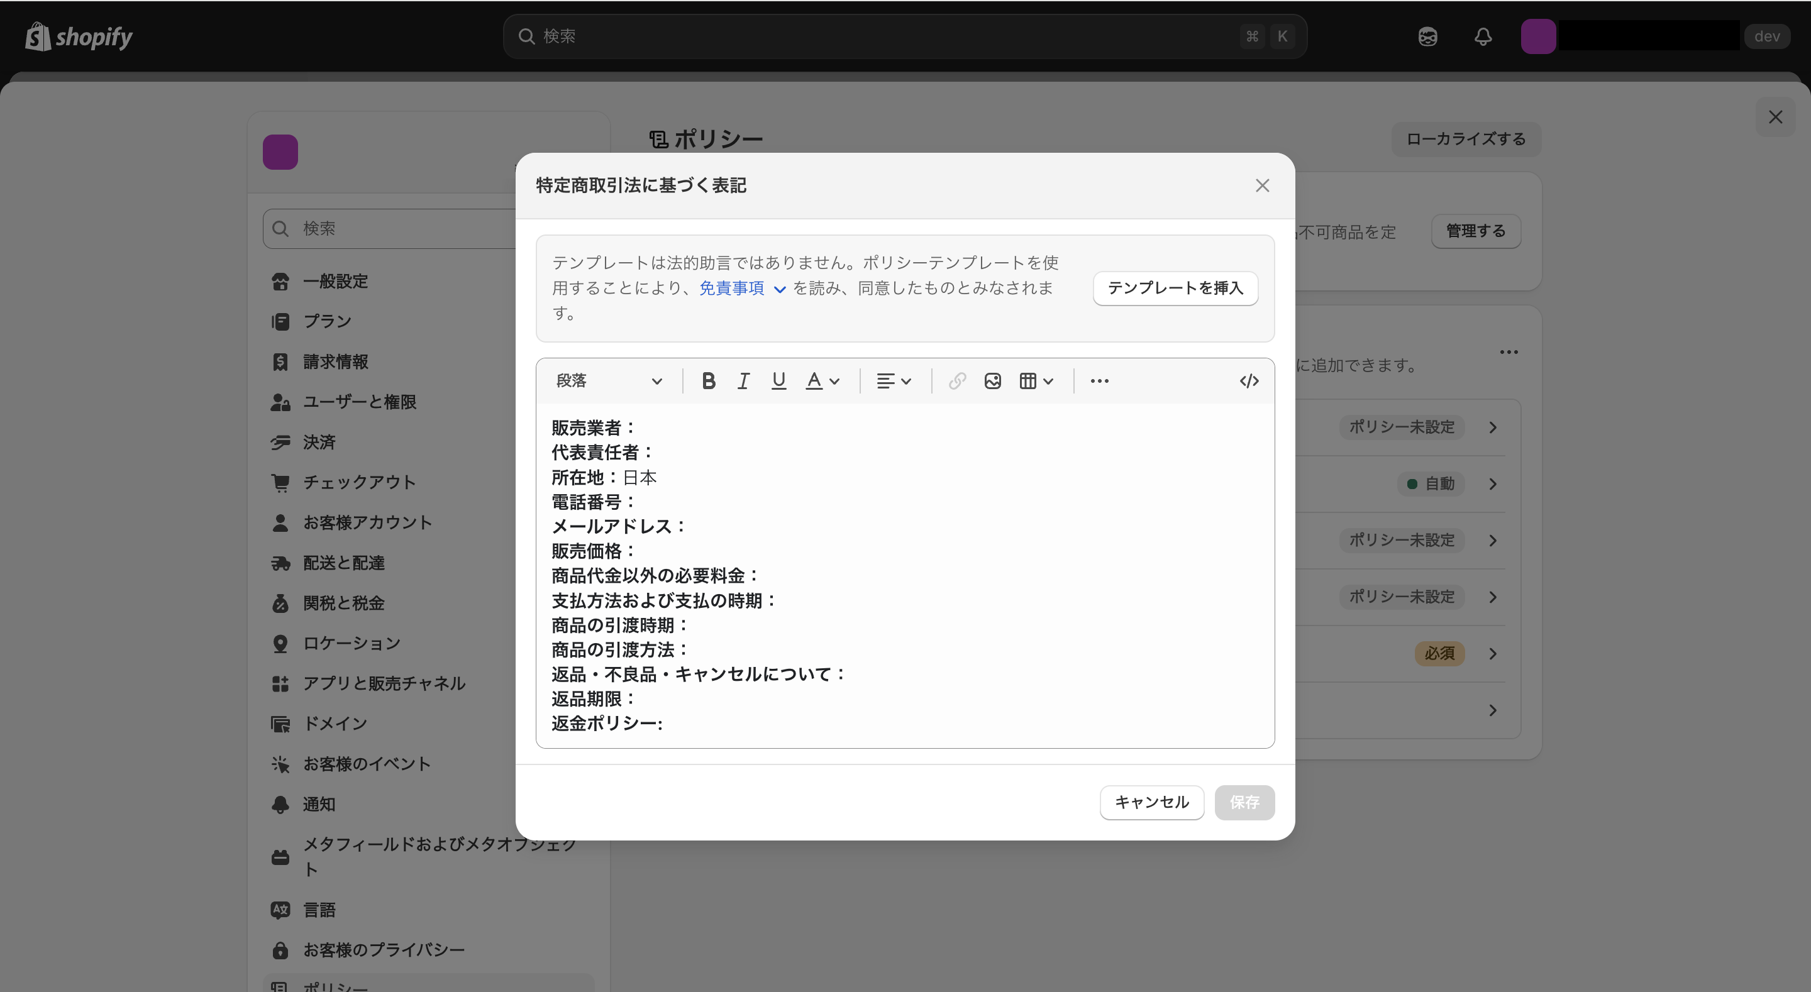Click the 関税と税金 icon
1811x992 pixels.
280,603
